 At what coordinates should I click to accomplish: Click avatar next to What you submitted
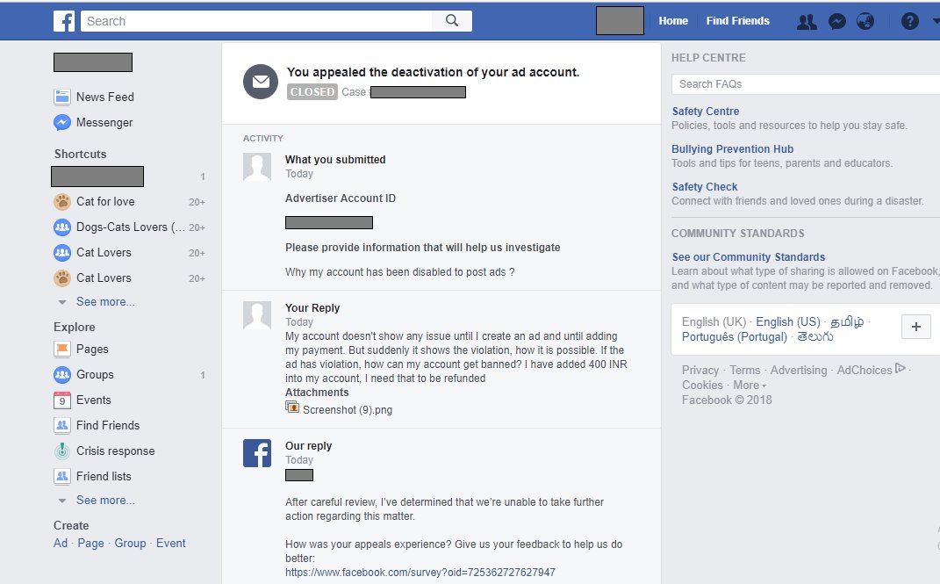(257, 167)
